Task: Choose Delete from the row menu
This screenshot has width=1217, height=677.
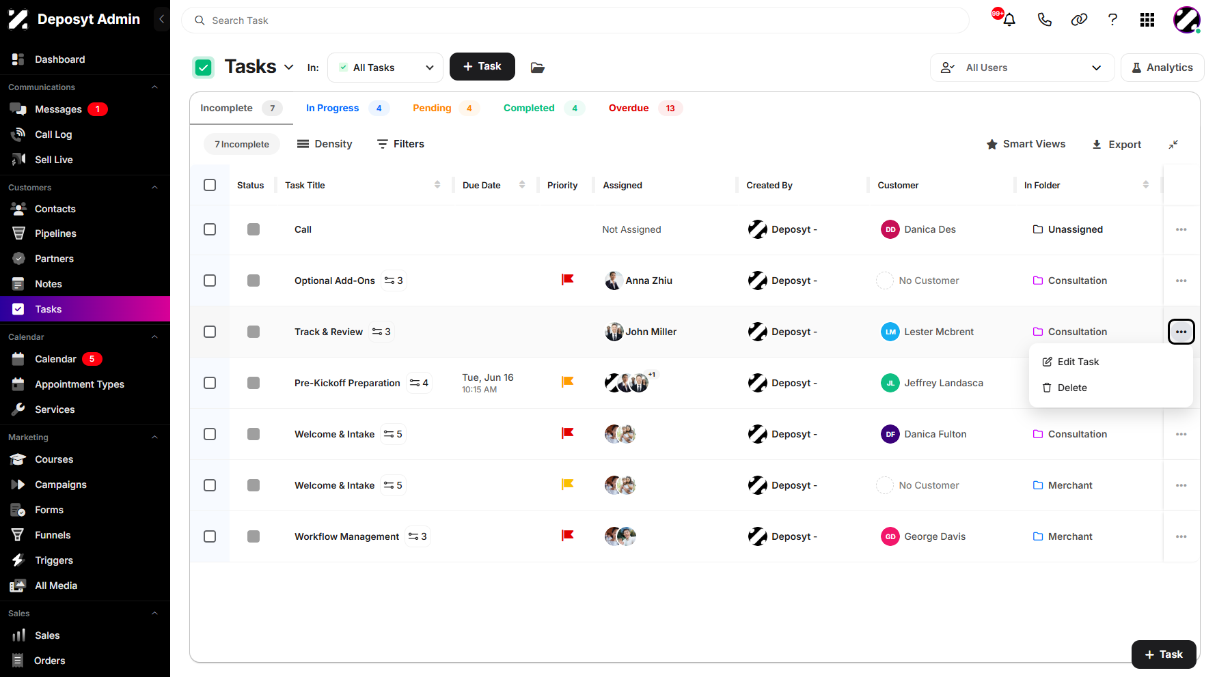Action: pos(1111,388)
